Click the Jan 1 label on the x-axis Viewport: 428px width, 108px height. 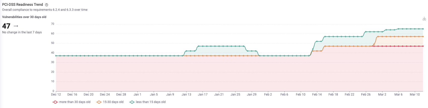coord(137,94)
